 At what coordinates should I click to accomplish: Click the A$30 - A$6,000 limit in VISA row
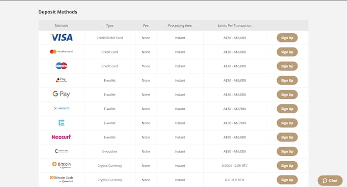click(x=234, y=38)
